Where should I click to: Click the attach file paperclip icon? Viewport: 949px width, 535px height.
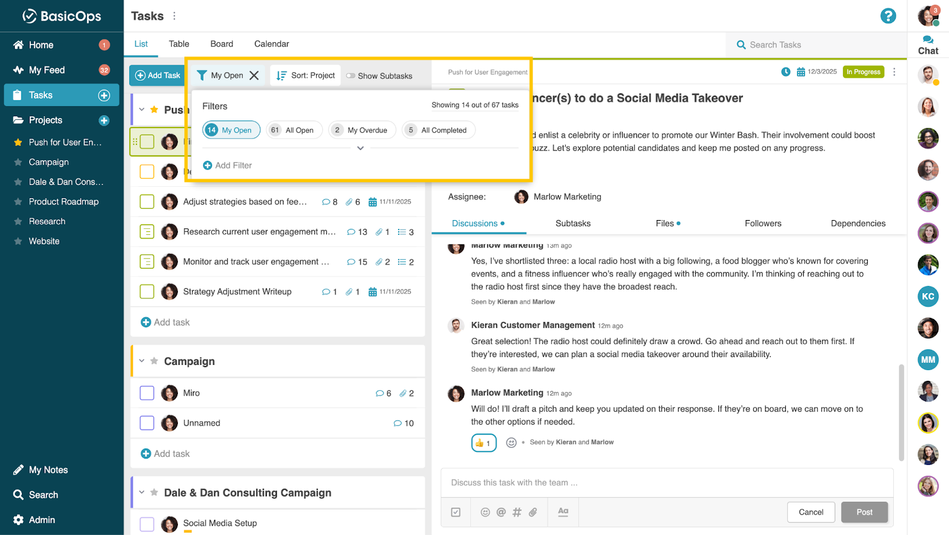(x=533, y=512)
